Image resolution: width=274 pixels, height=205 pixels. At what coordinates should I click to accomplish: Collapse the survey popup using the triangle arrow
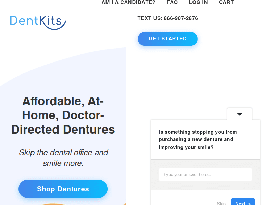click(240, 114)
